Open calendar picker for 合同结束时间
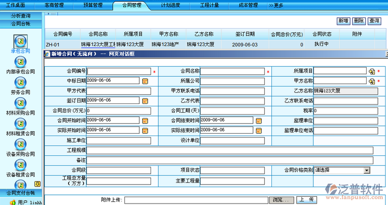Viewport: 388px width, 205px height. pyautogui.click(x=258, y=120)
